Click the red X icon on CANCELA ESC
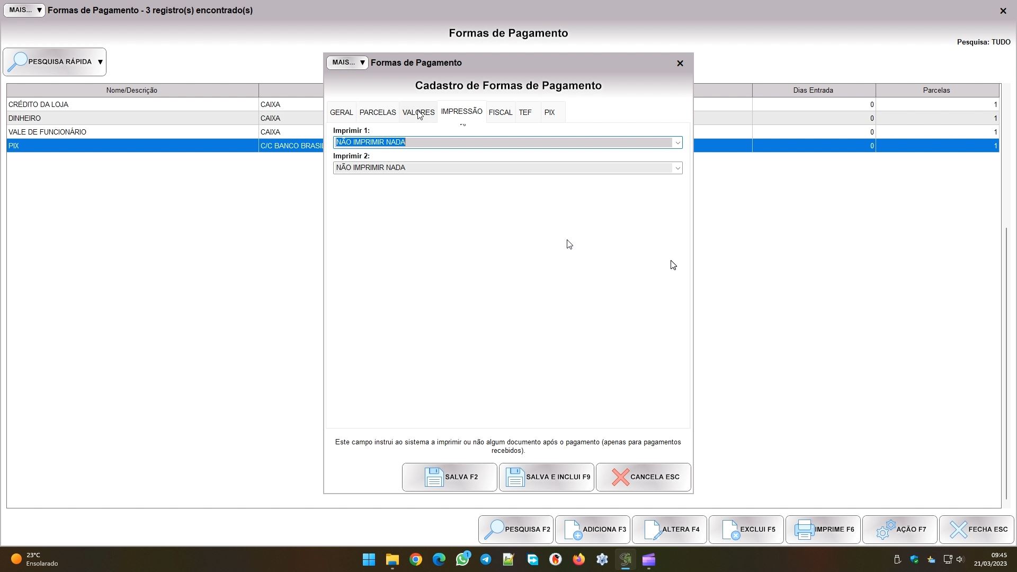The image size is (1017, 572). 620,477
